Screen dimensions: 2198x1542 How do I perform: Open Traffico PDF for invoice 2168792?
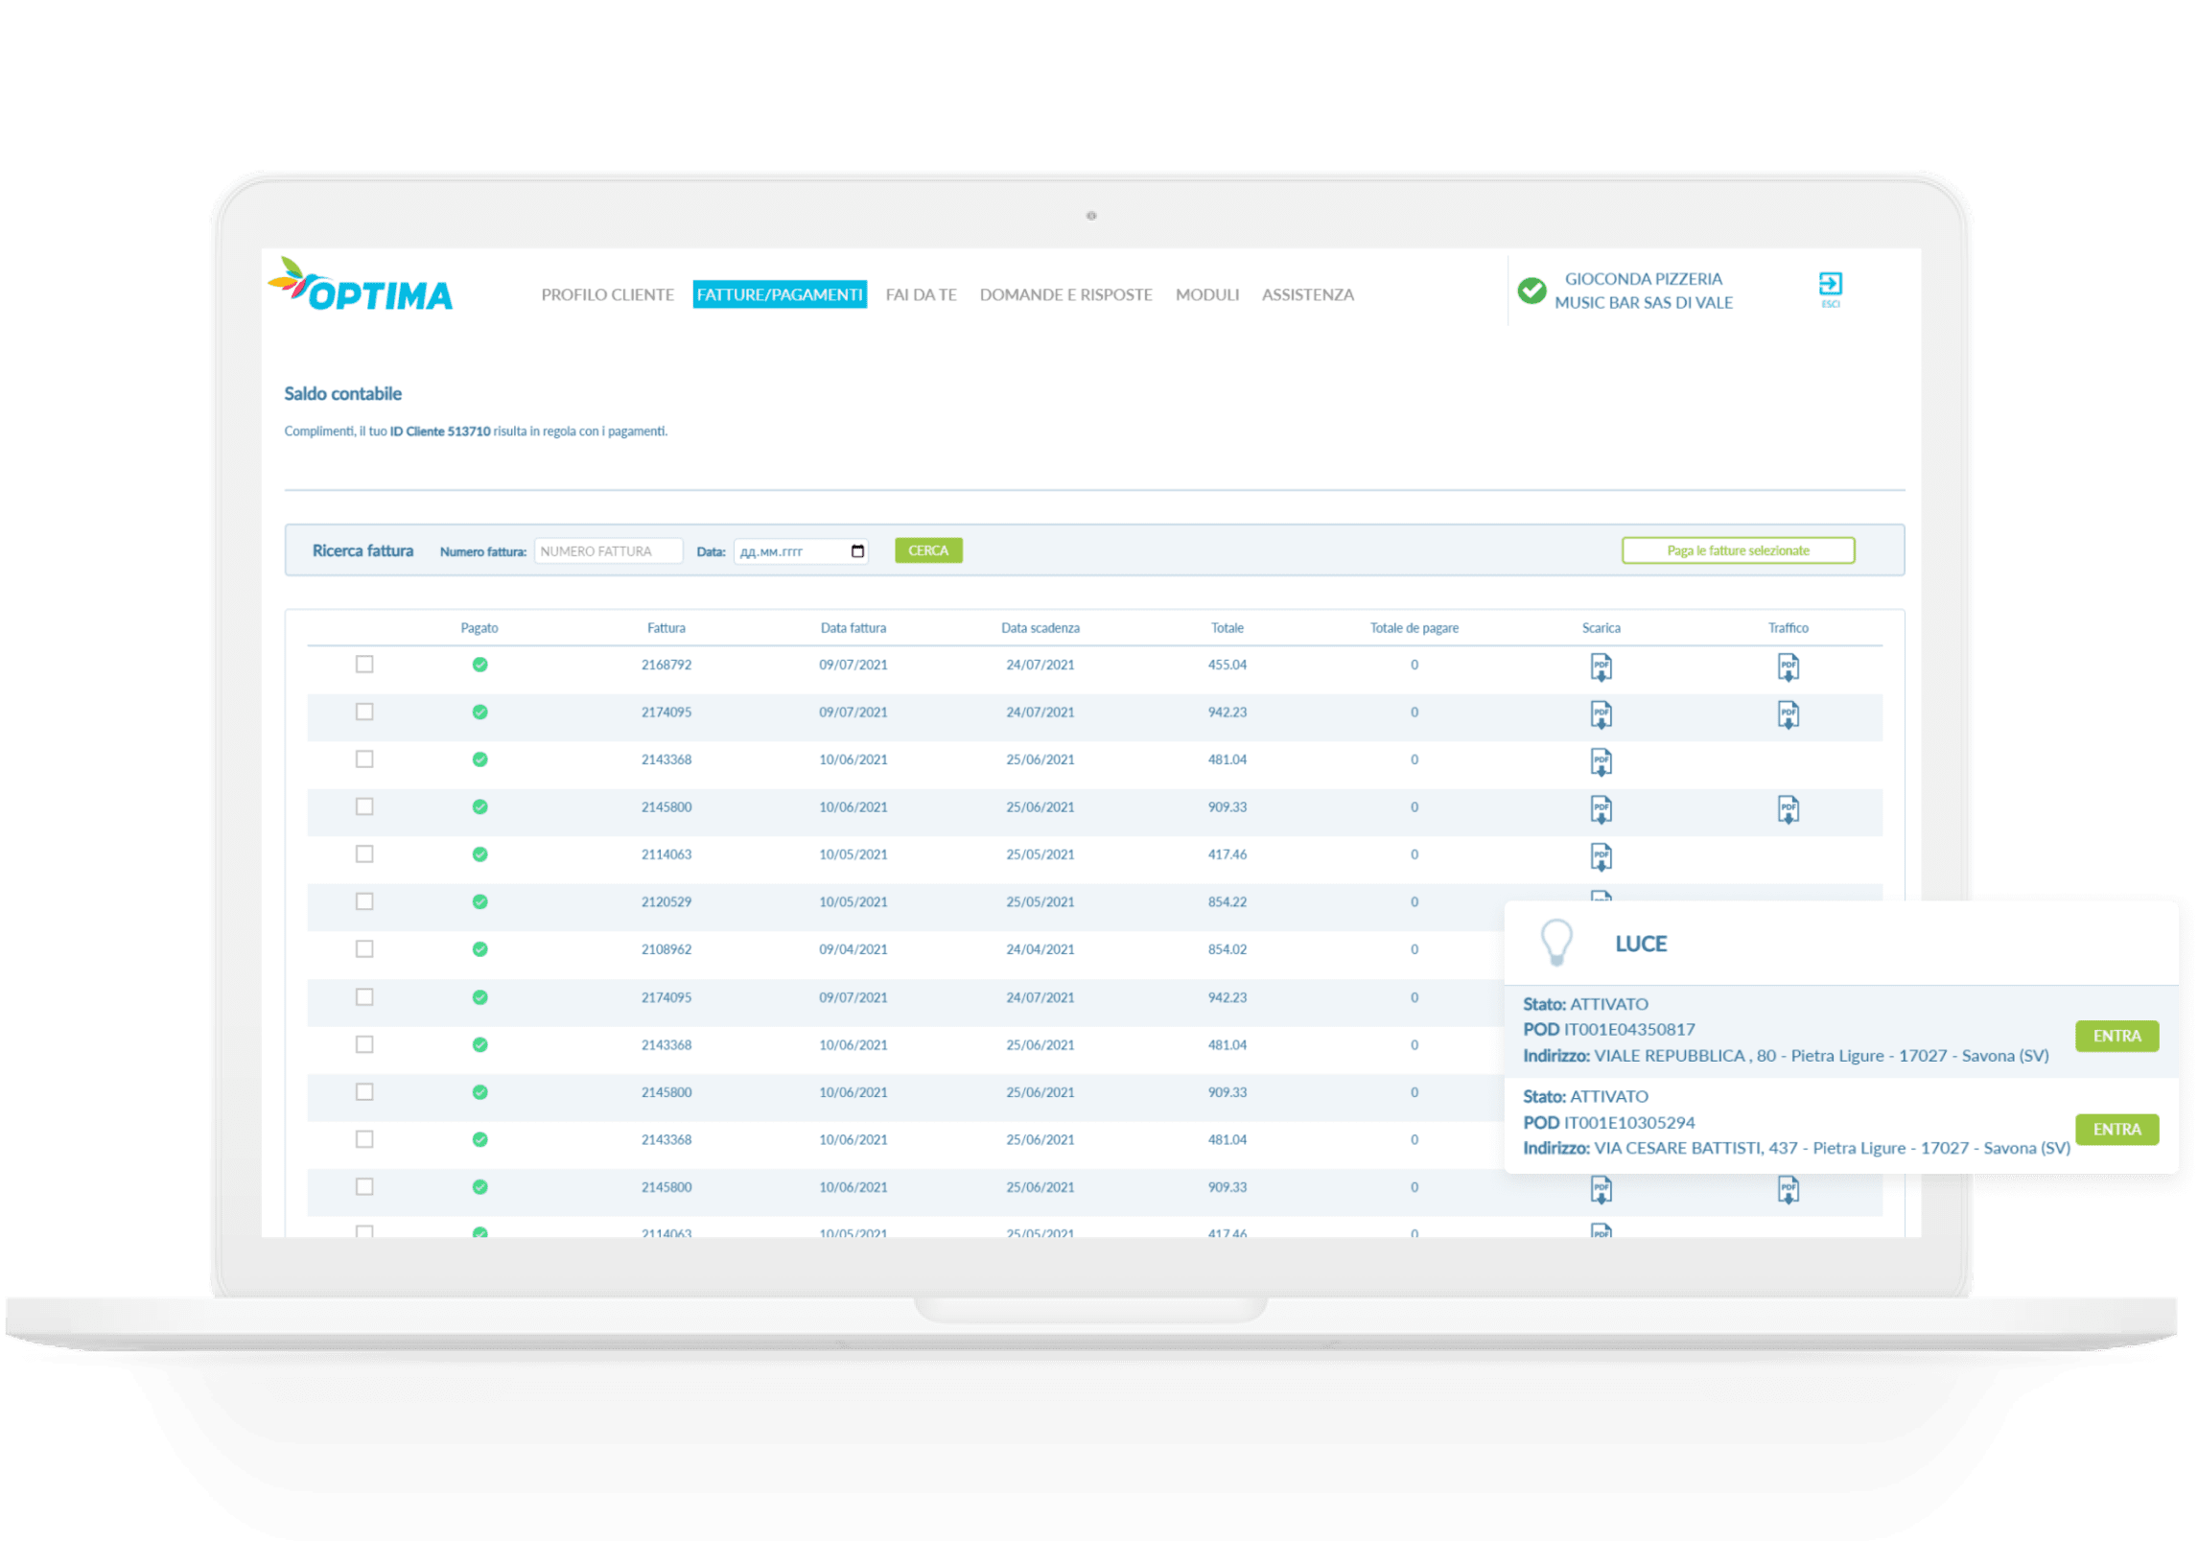click(x=1788, y=666)
